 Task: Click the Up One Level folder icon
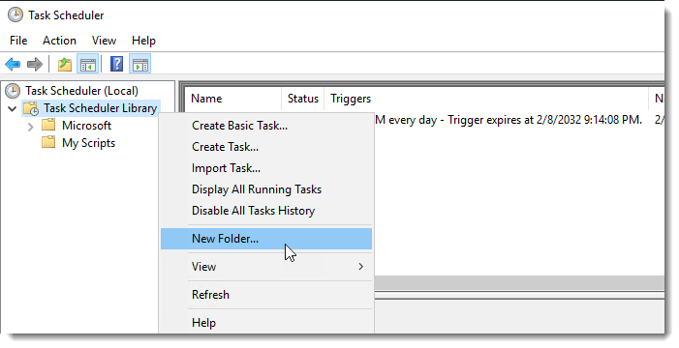tap(65, 65)
